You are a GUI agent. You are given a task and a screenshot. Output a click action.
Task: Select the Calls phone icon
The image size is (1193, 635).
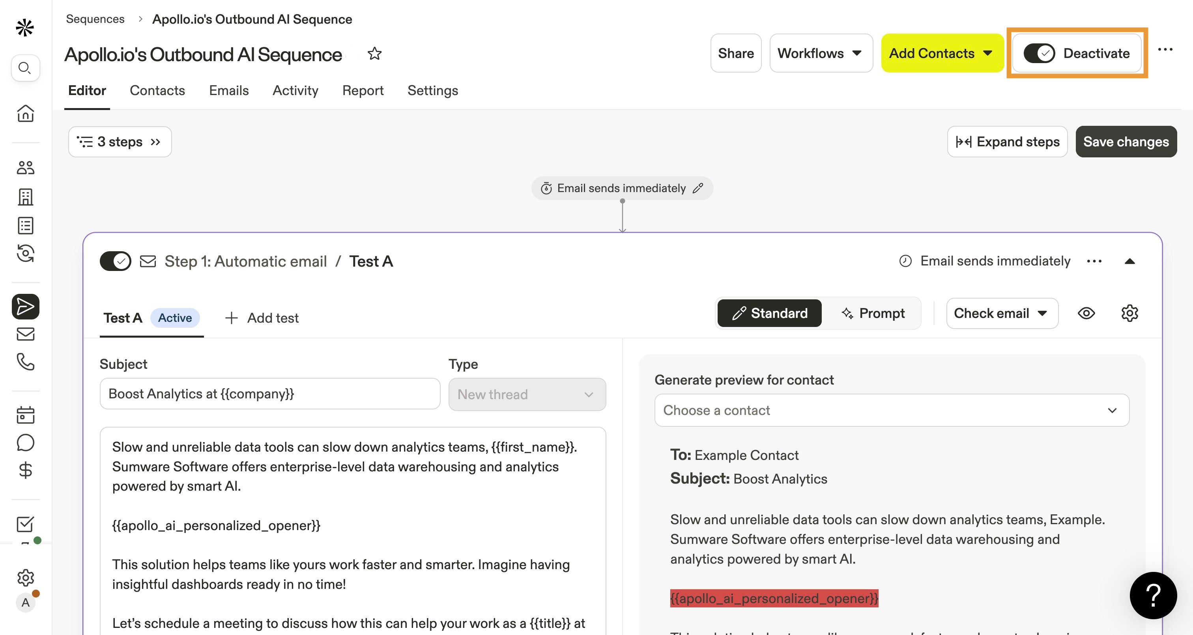[x=25, y=362]
